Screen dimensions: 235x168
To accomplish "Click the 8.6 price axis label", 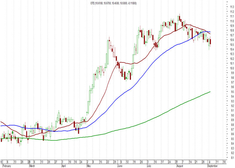I will click(x=232, y=134).
